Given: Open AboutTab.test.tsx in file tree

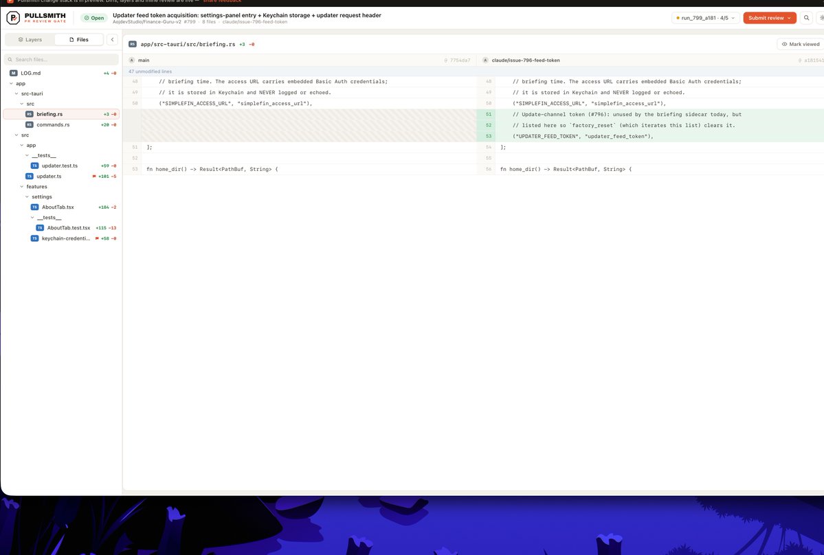Looking at the screenshot, I should point(61,228).
